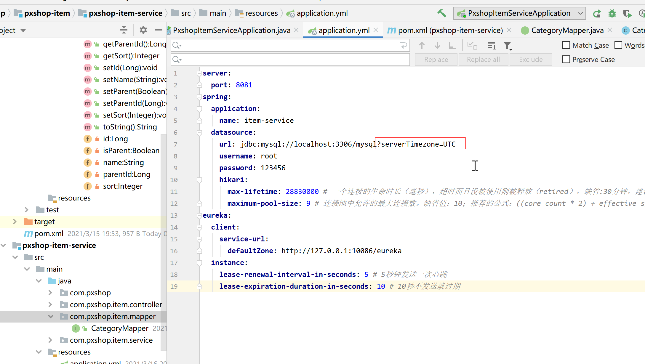
Task: Click the collapse all icon in project panel
Action: coord(124,30)
